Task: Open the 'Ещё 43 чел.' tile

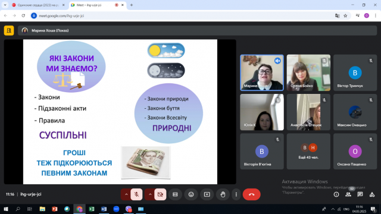Action: pos(308,152)
